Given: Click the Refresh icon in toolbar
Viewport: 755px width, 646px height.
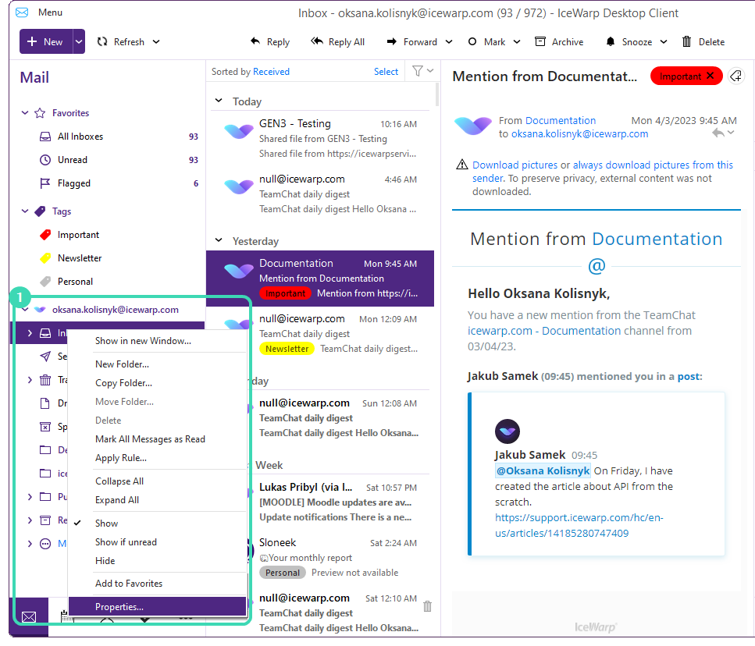Looking at the screenshot, I should pos(102,42).
